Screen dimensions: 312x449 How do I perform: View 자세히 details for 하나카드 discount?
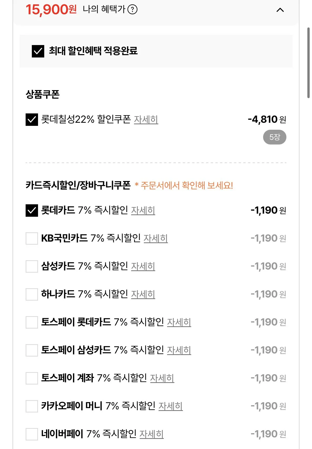coord(143,294)
